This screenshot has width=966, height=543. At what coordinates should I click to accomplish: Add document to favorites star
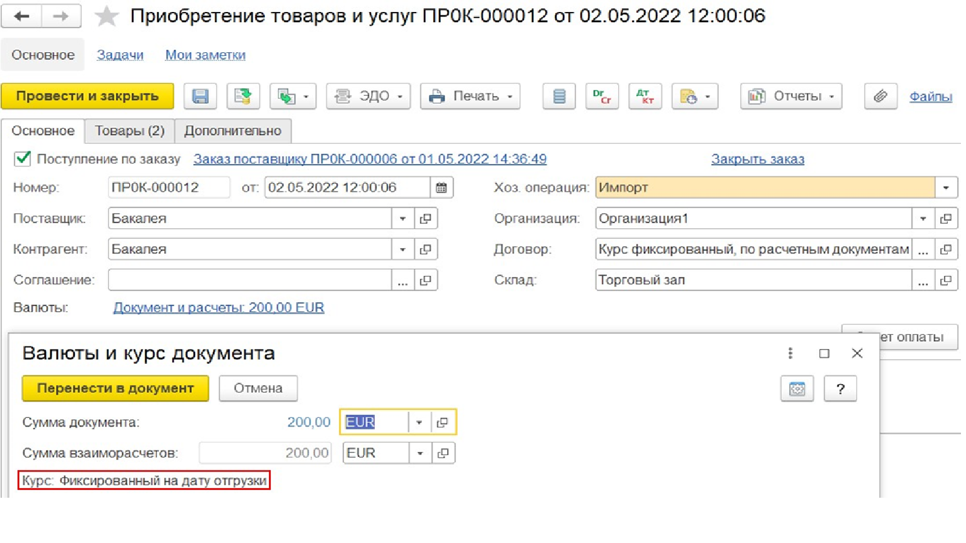point(106,16)
